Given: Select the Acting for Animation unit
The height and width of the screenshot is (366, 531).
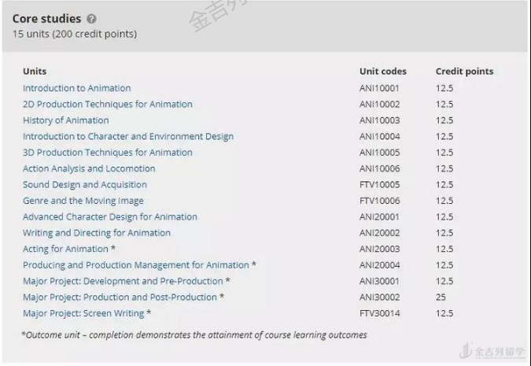Looking at the screenshot, I should 65,249.
